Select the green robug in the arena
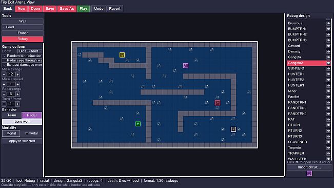This screenshot has height=188, width=334. click(138, 124)
